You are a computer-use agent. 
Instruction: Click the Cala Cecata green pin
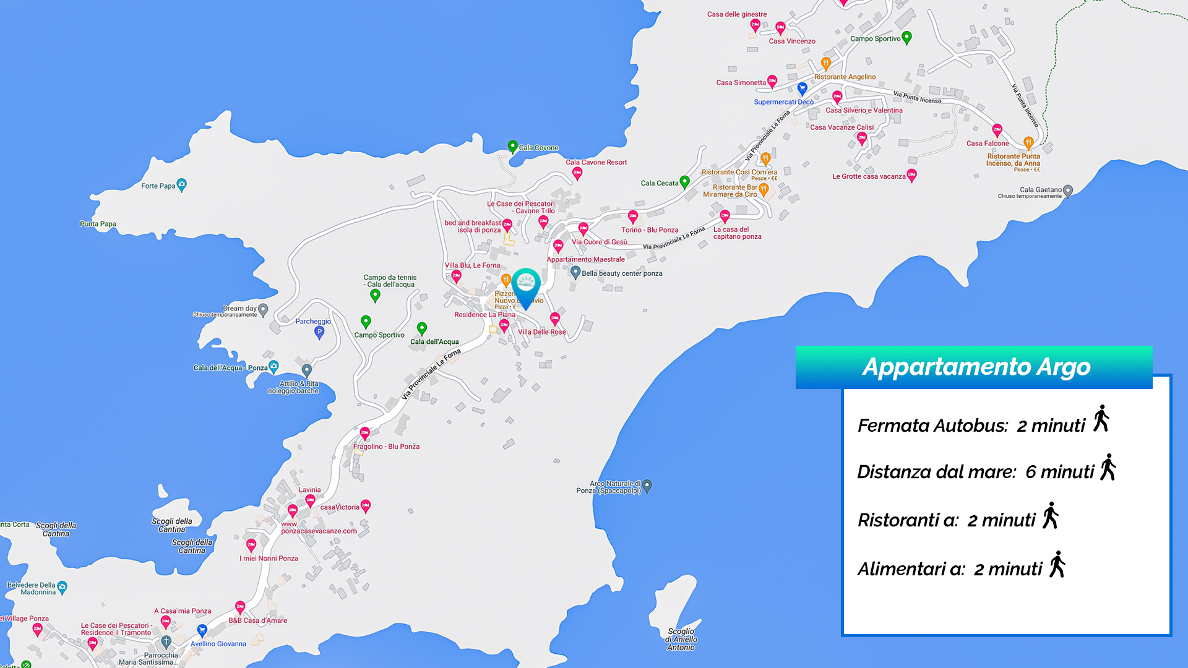coord(684,182)
